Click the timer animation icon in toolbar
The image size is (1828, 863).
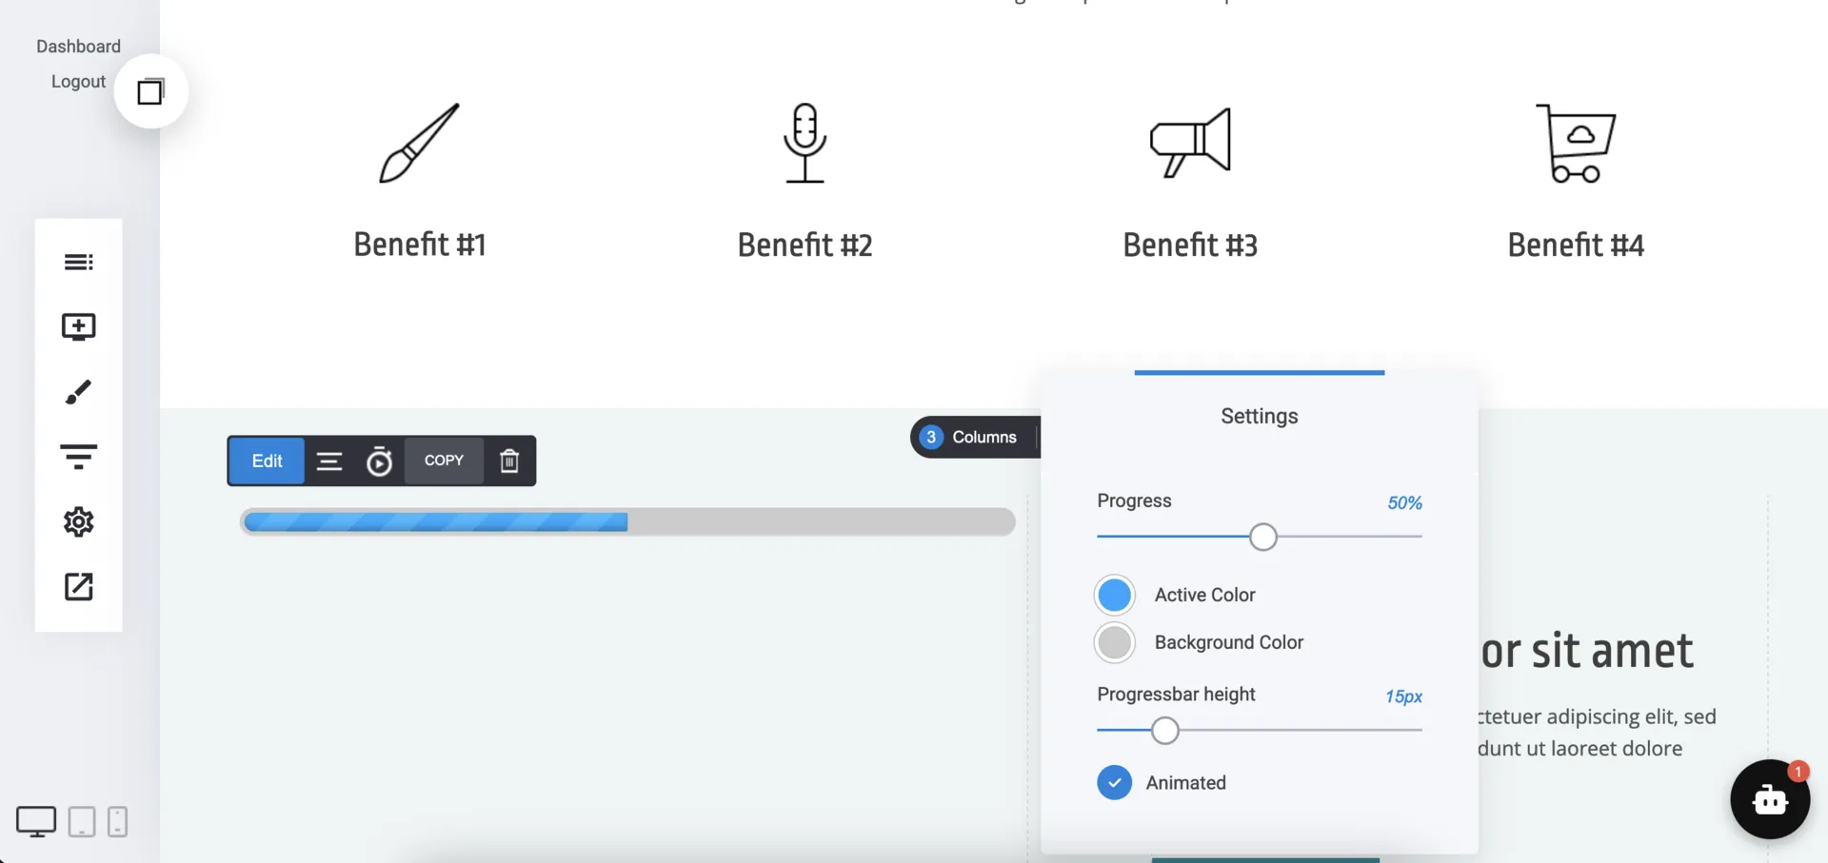(x=379, y=461)
